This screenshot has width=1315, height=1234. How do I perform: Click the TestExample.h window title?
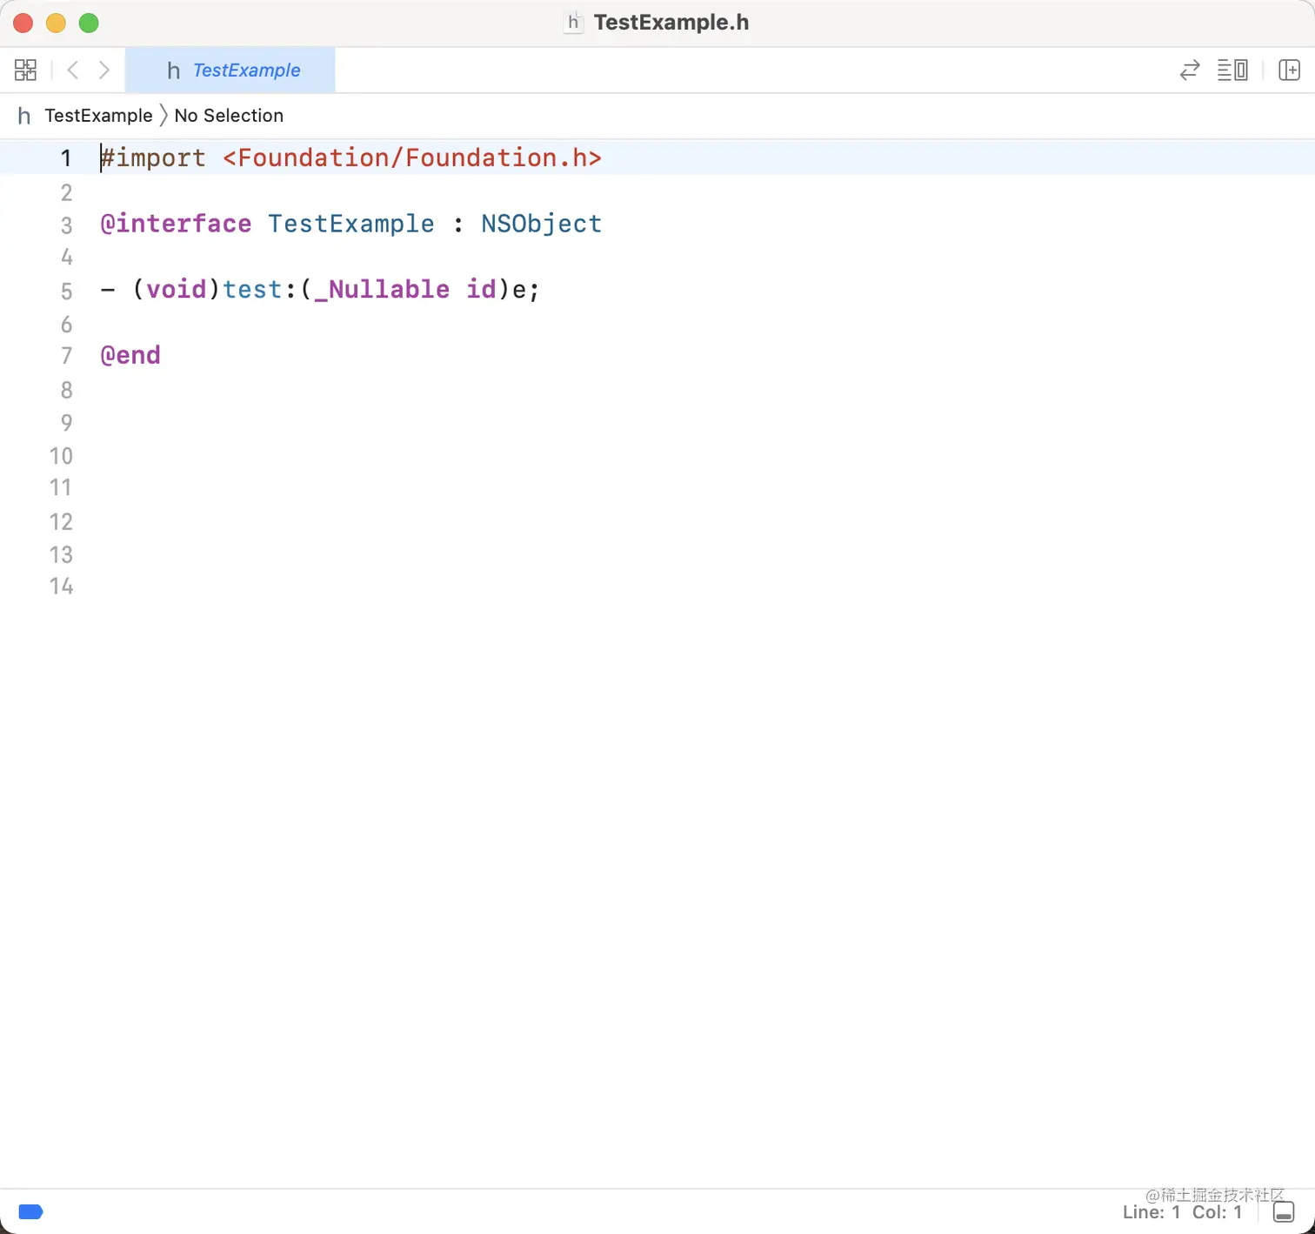click(671, 23)
